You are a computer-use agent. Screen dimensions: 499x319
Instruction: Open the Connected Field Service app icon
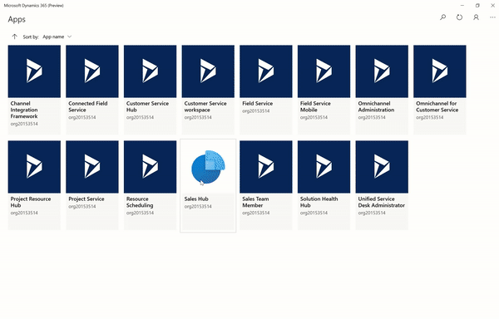(92, 71)
